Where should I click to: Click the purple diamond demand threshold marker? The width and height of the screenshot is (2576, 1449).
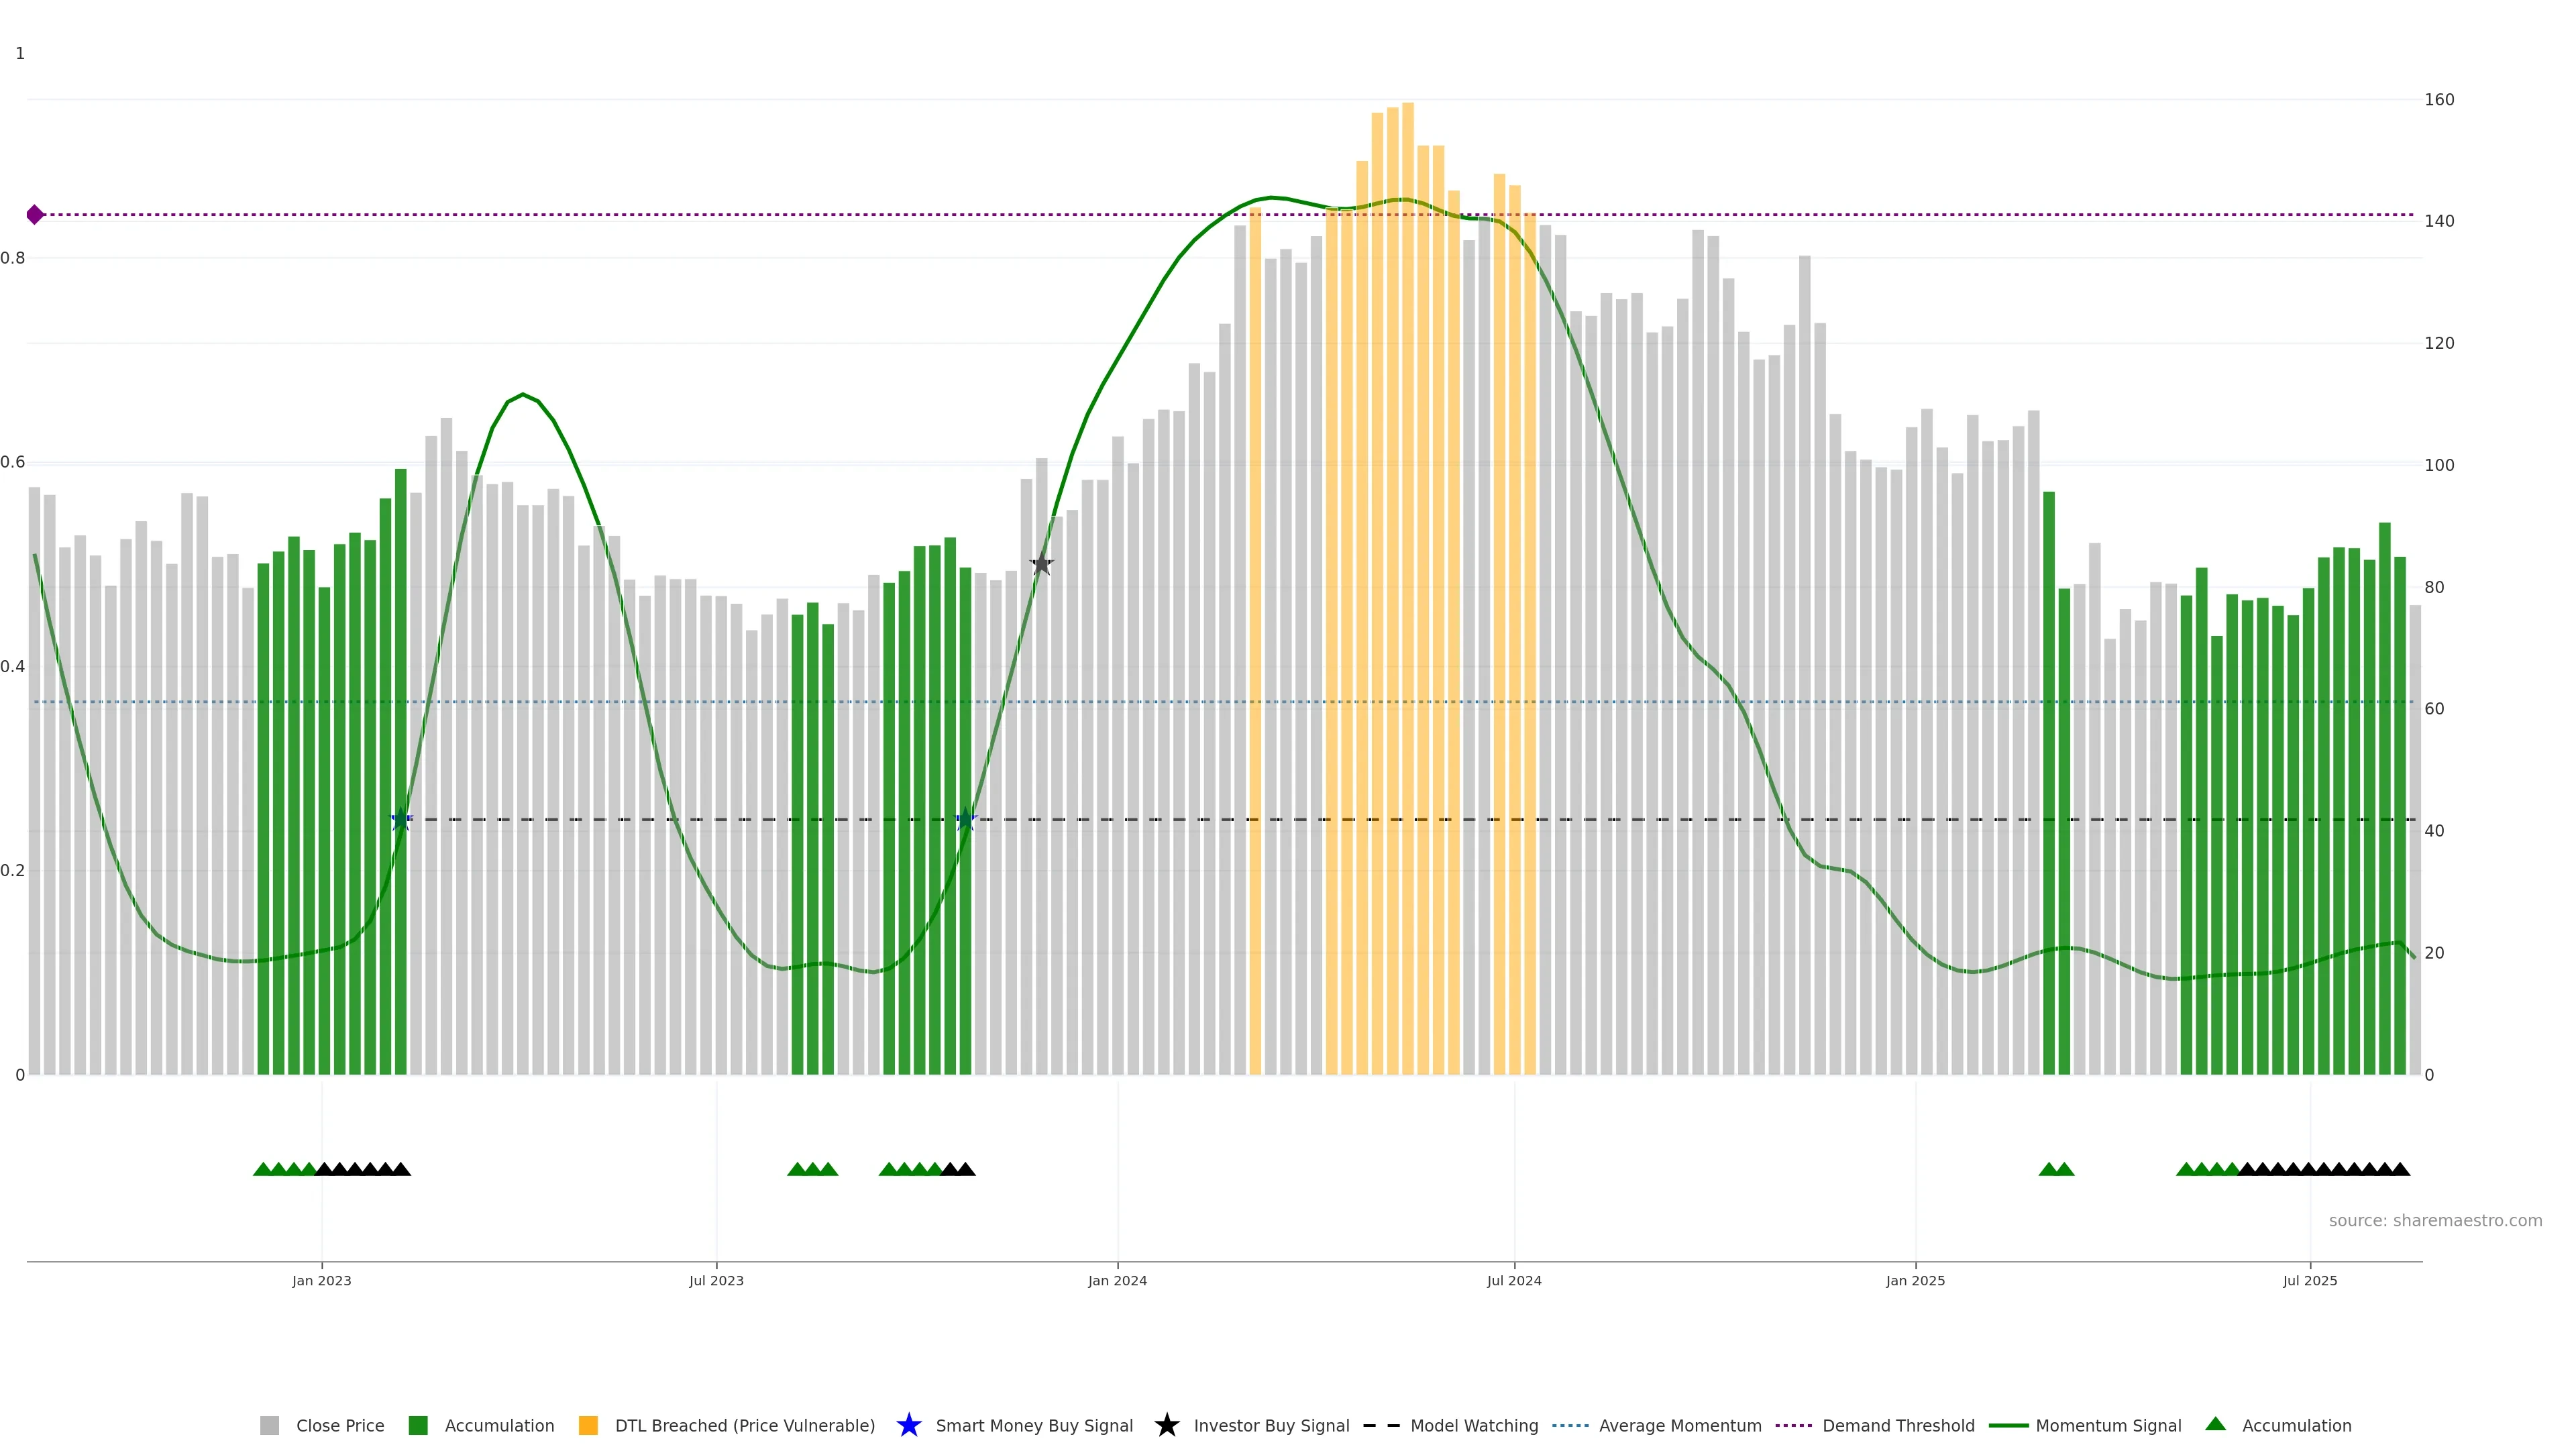pos(35,214)
